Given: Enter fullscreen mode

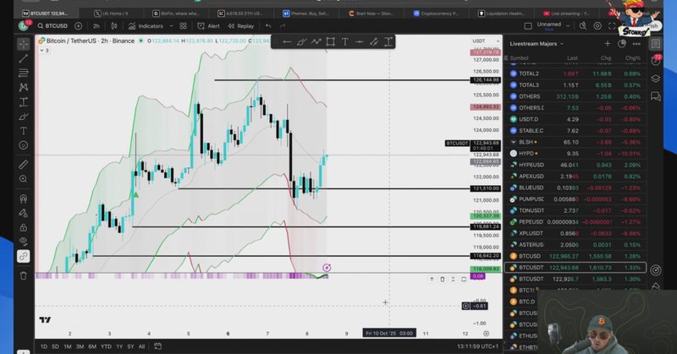Looking at the screenshot, I should [x=612, y=26].
